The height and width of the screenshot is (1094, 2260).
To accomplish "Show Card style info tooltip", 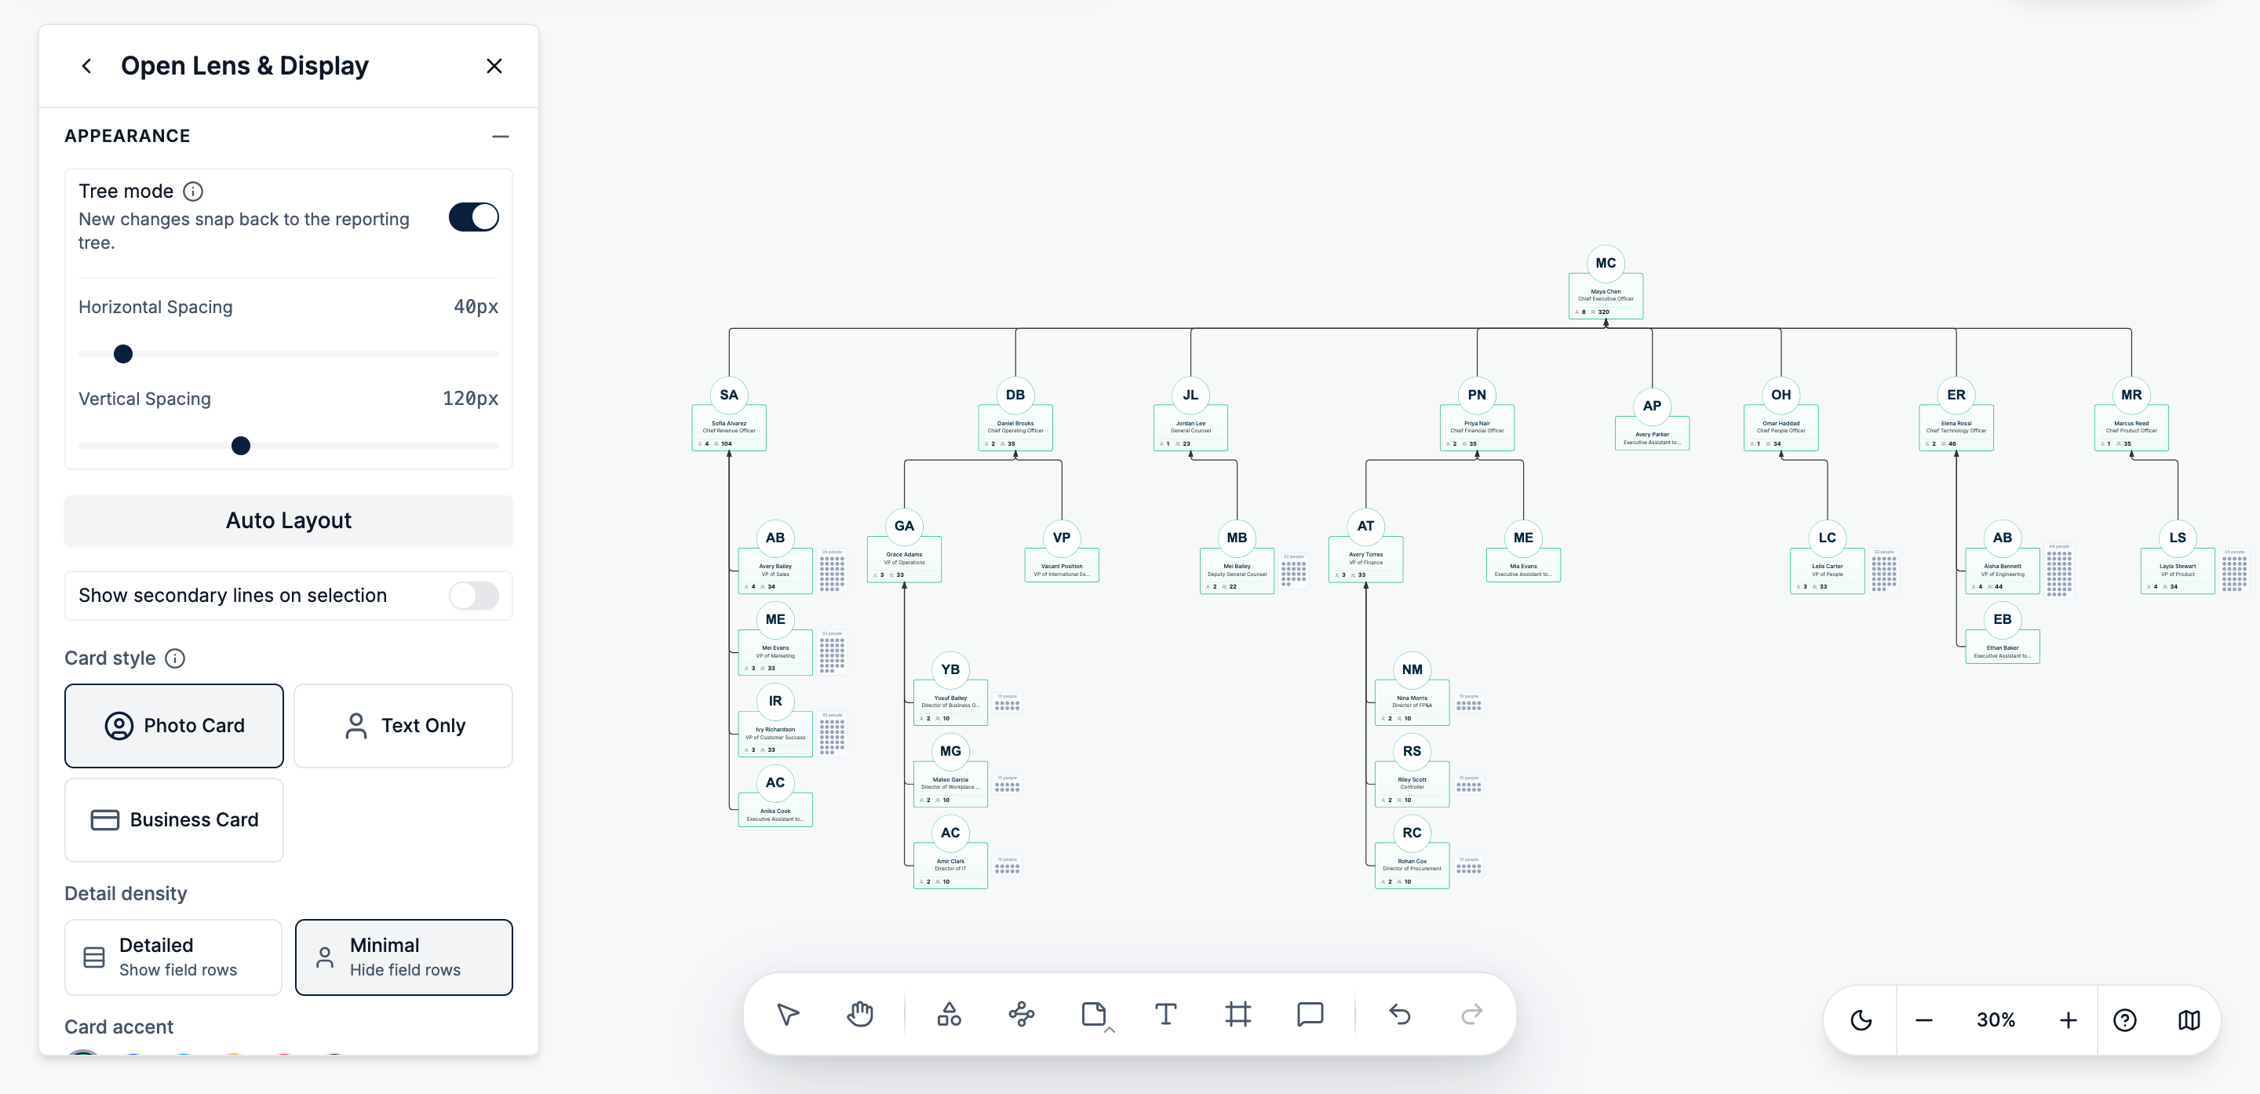I will tap(176, 658).
